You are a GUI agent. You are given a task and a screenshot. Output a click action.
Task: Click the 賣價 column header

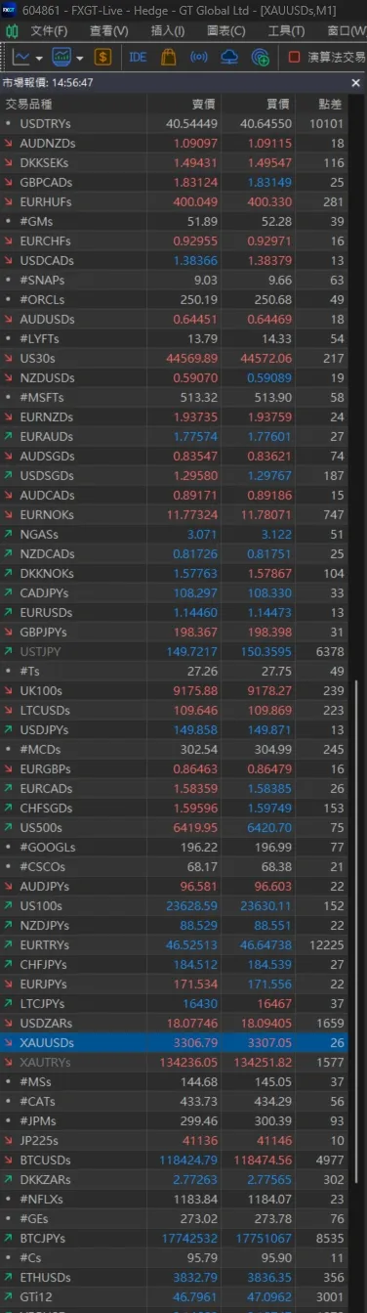click(183, 104)
